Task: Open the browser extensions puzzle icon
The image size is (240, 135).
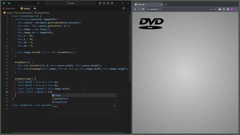Action: (220, 9)
